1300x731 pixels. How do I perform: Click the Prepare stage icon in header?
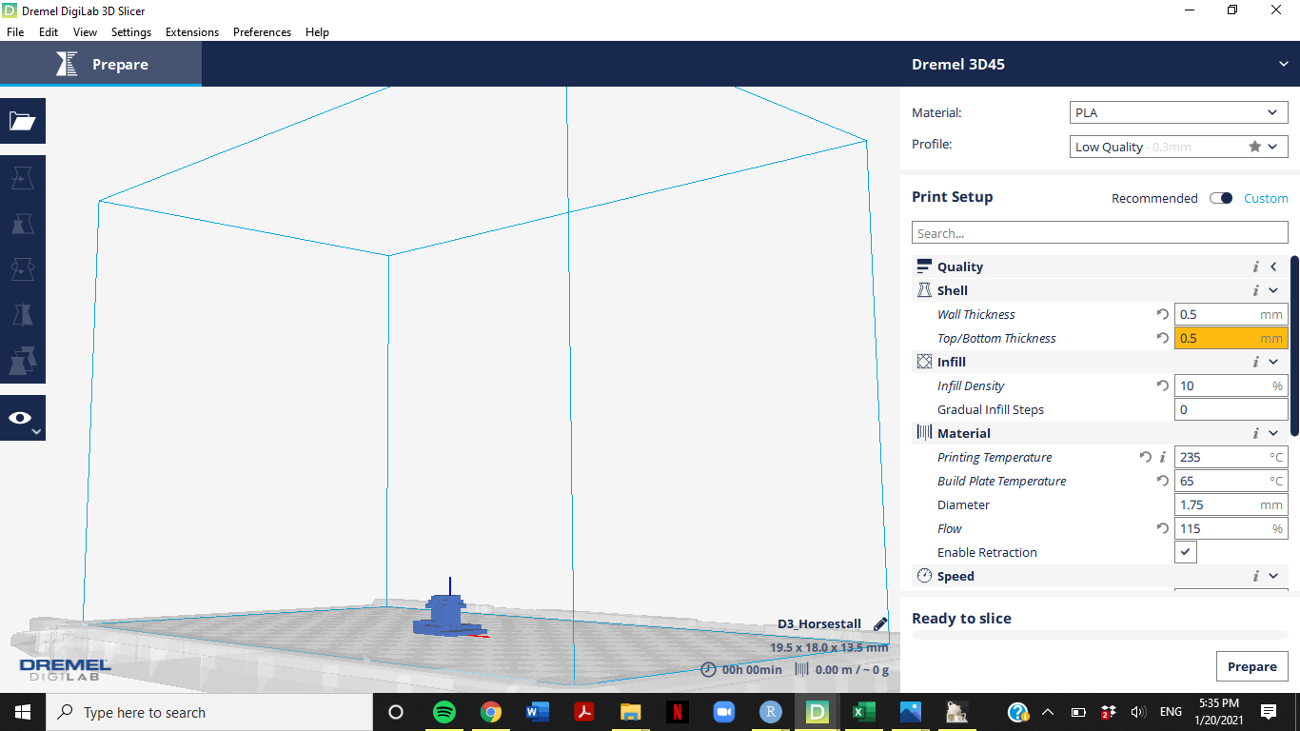click(67, 64)
